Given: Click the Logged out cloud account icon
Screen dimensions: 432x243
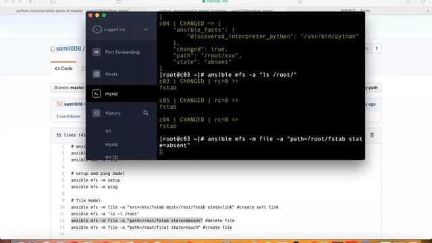Looking at the screenshot, I should tap(97, 29).
